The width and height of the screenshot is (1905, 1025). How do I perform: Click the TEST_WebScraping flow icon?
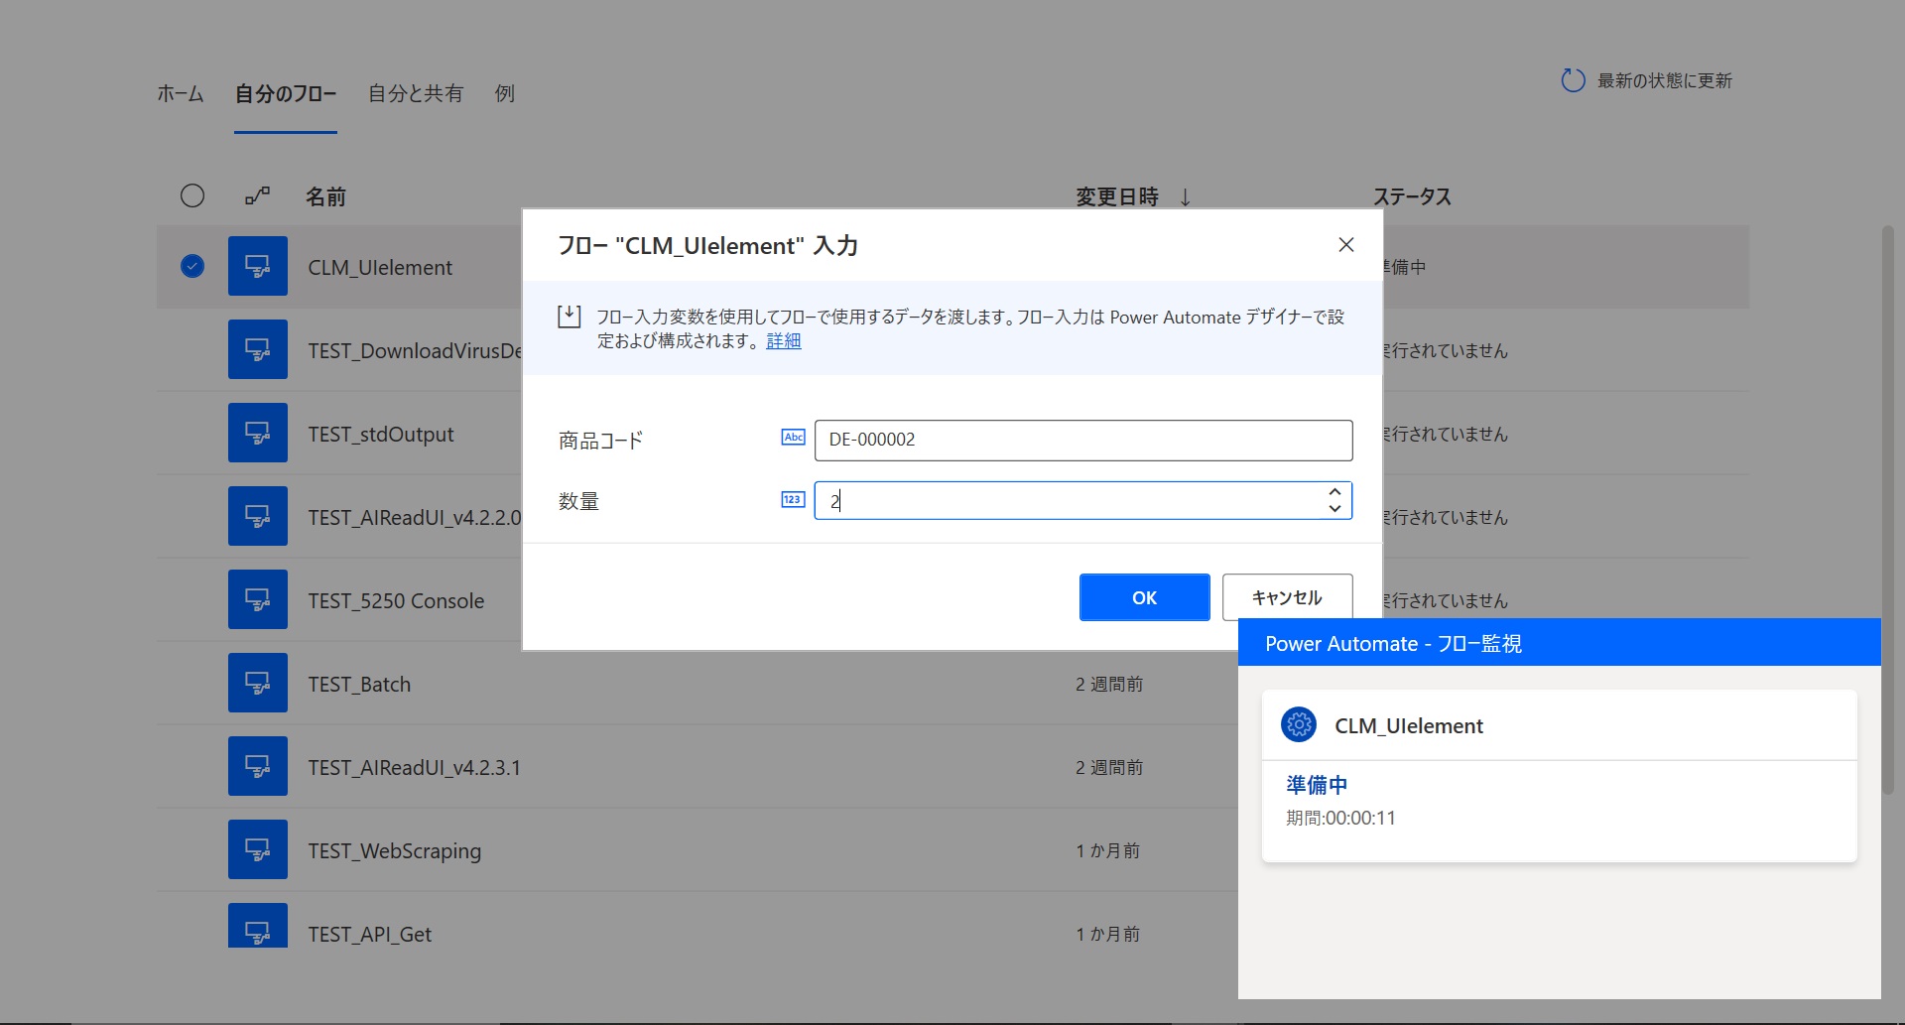tap(258, 849)
